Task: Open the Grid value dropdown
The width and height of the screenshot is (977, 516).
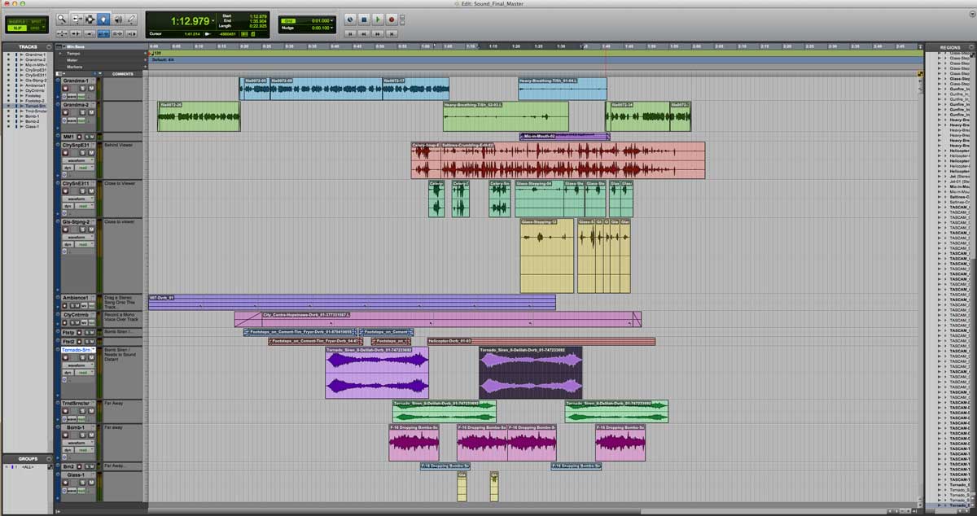Action: click(x=332, y=20)
